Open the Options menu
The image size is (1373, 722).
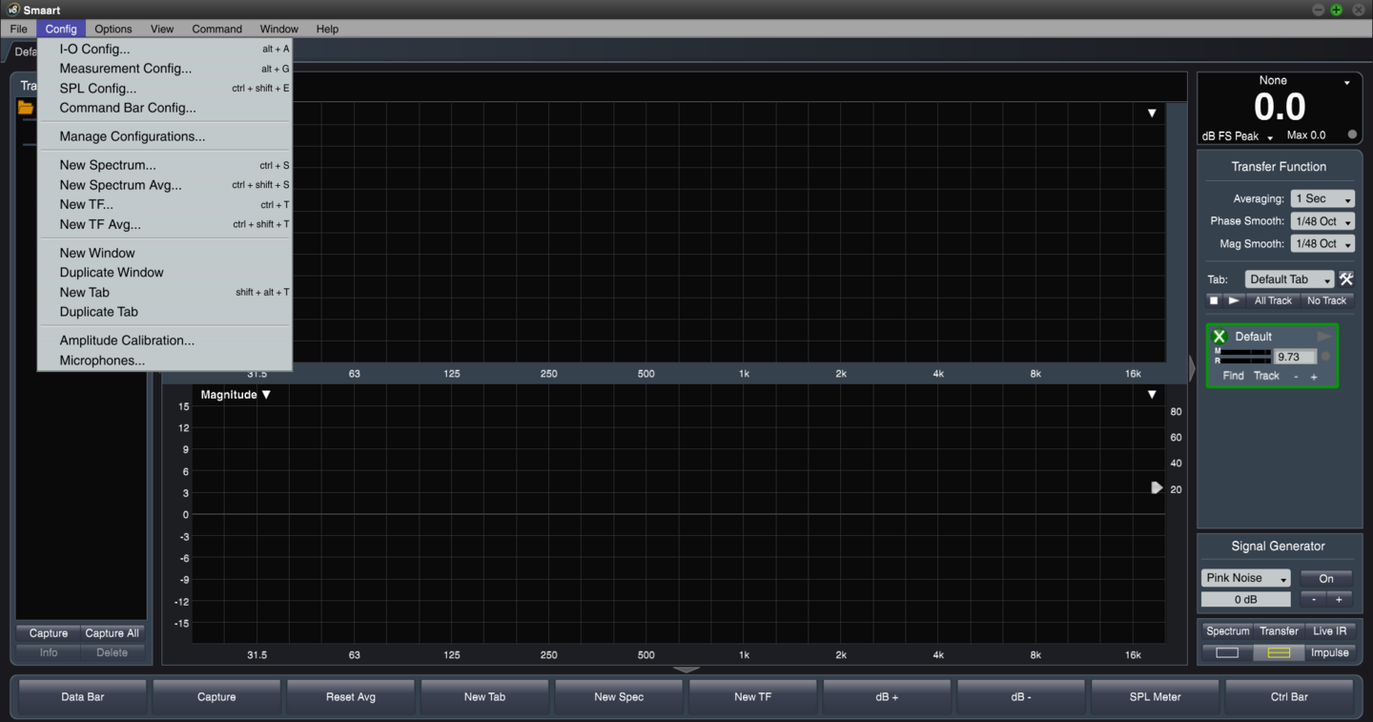[x=113, y=29]
